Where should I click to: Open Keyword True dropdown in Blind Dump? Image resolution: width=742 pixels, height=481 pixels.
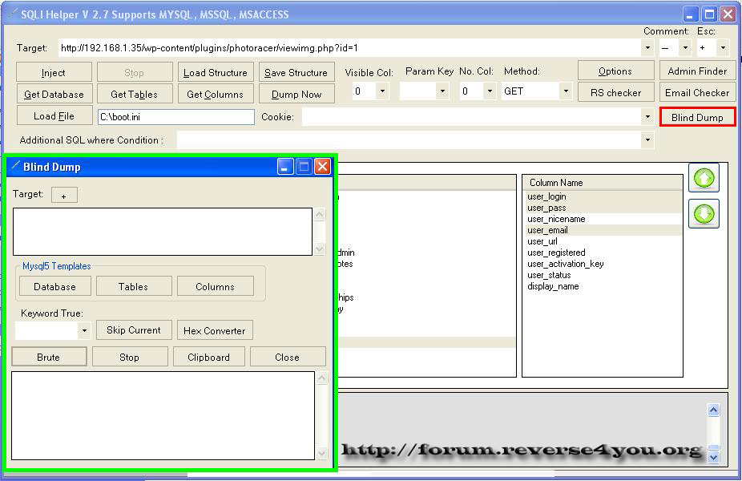pyautogui.click(x=84, y=330)
